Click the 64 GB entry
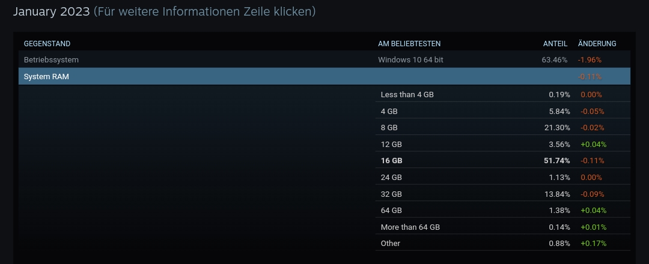 (502, 210)
